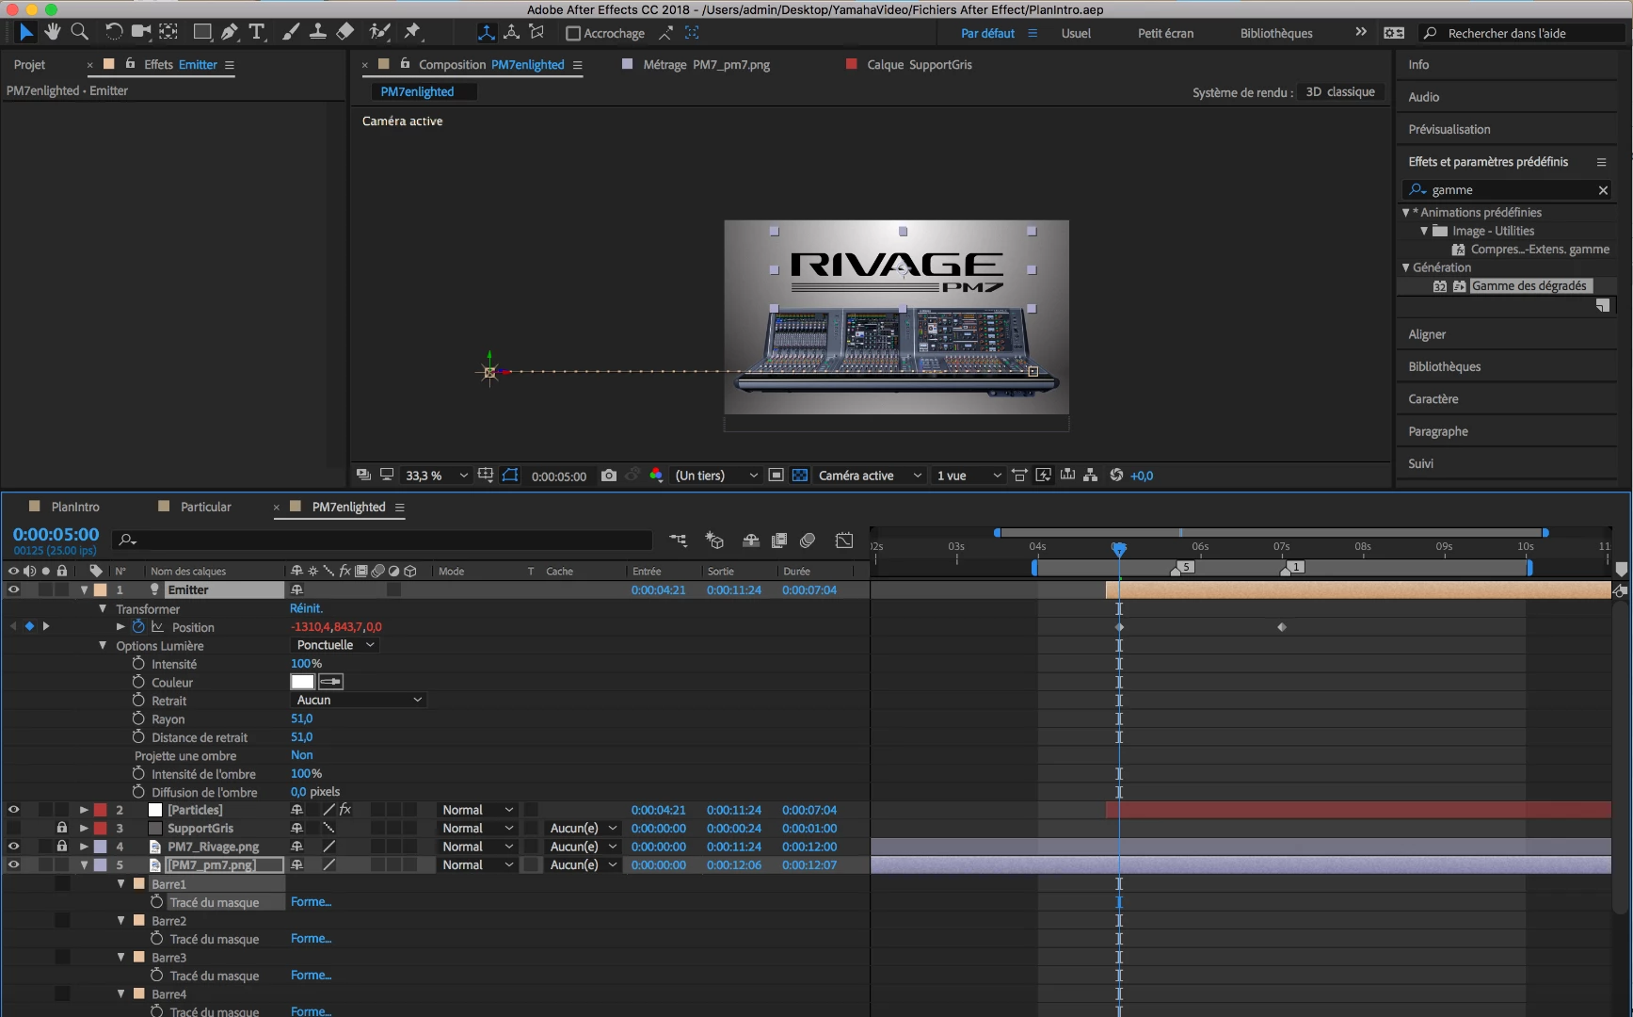The height and width of the screenshot is (1017, 1633).
Task: Select the Rotation tool
Action: click(x=113, y=32)
